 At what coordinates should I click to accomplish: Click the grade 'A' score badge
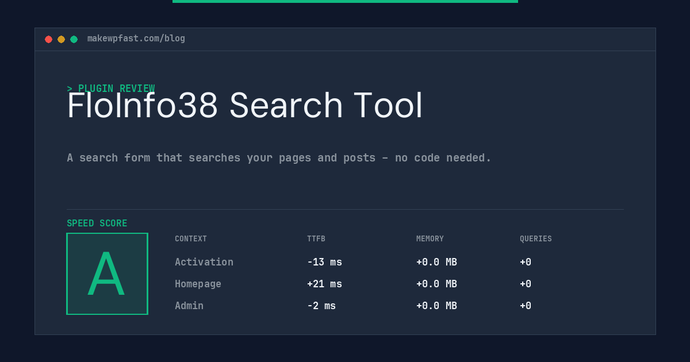click(x=107, y=274)
